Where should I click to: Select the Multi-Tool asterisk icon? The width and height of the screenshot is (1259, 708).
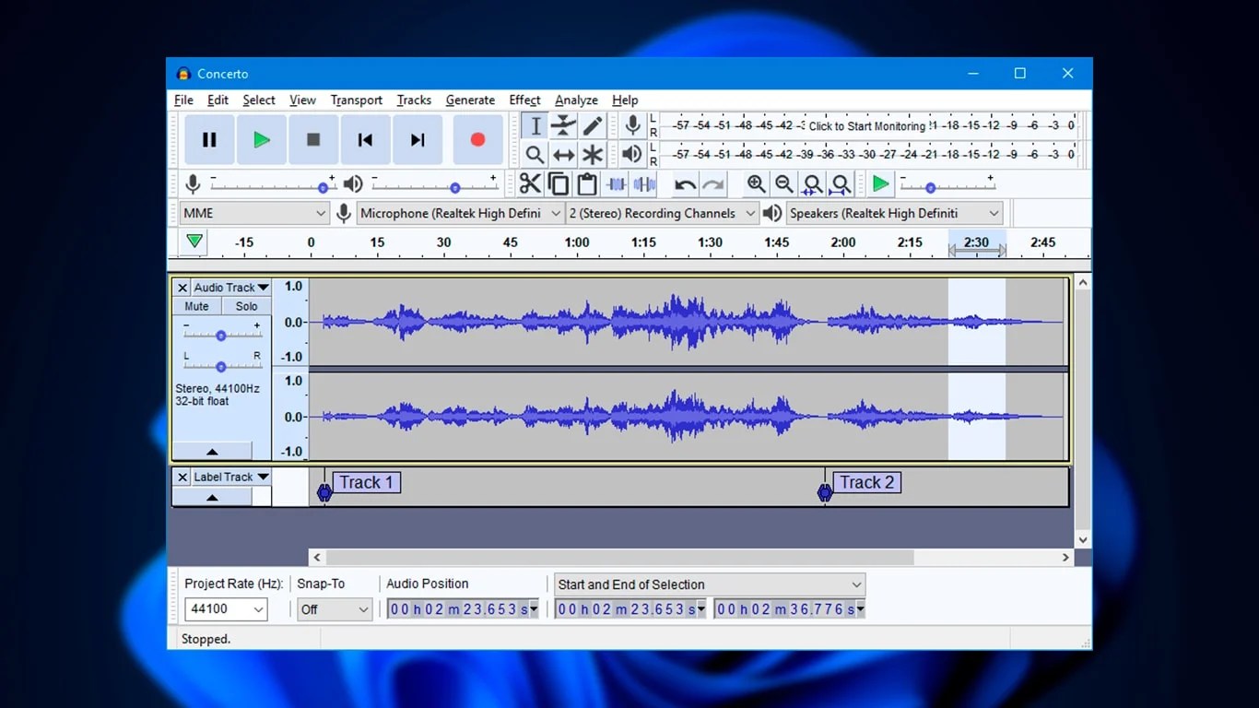(x=592, y=155)
